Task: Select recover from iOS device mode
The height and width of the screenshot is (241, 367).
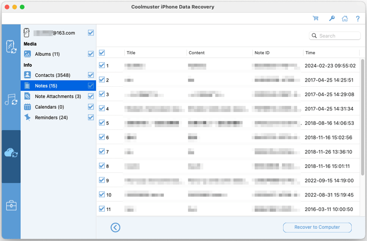Action: pos(11,47)
